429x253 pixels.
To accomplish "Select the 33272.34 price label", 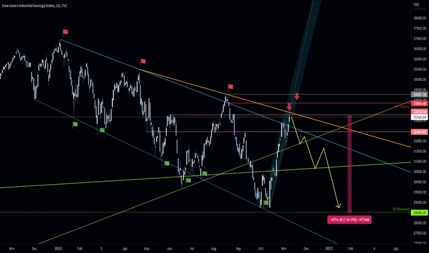I will [420, 112].
